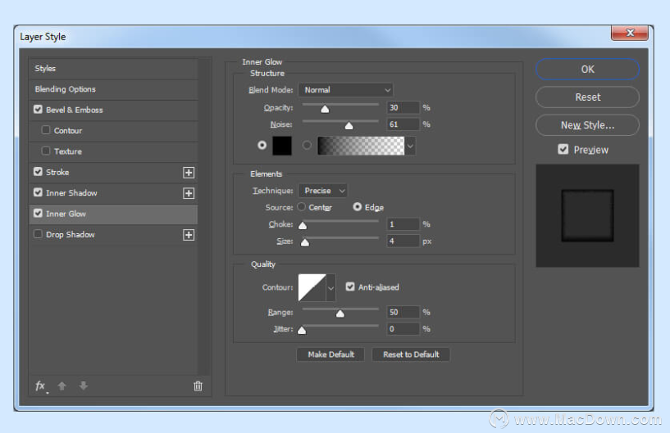The width and height of the screenshot is (670, 433).
Task: Uncheck the Stroke effect
Action: click(38, 172)
